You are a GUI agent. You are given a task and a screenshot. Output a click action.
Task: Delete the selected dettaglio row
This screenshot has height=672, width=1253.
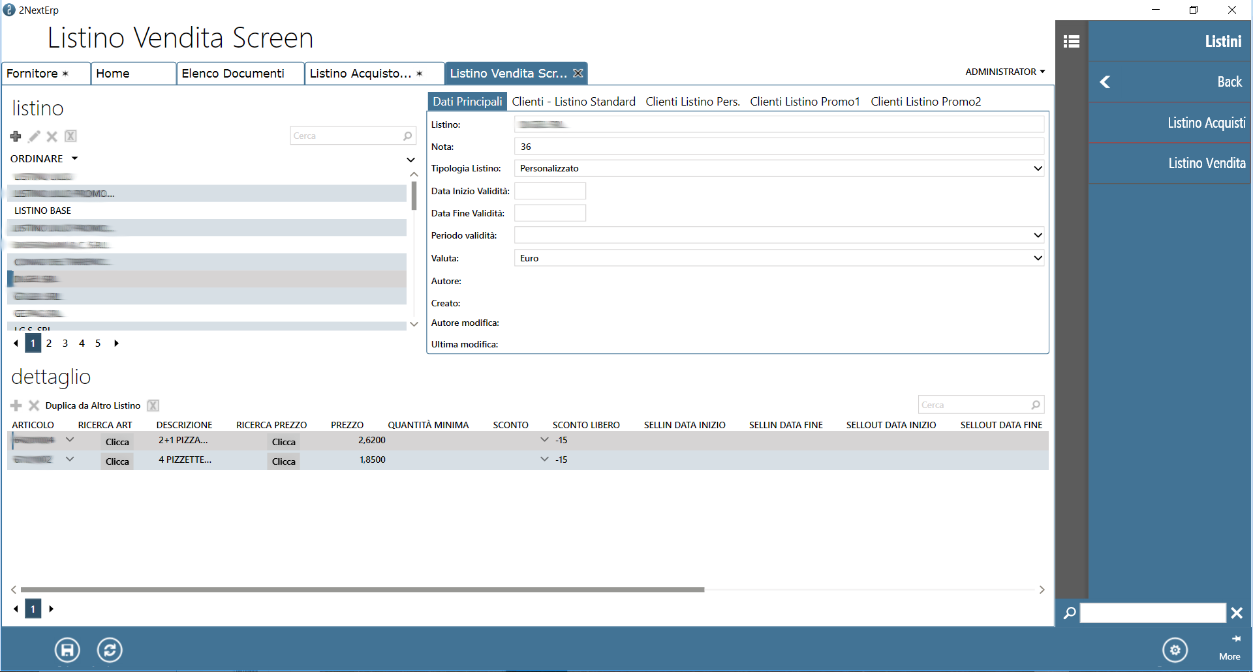pos(34,405)
